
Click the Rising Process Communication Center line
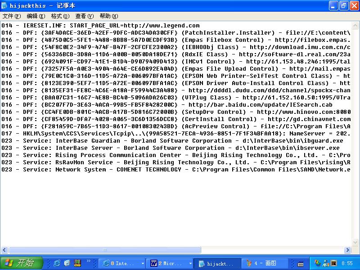tap(176, 155)
